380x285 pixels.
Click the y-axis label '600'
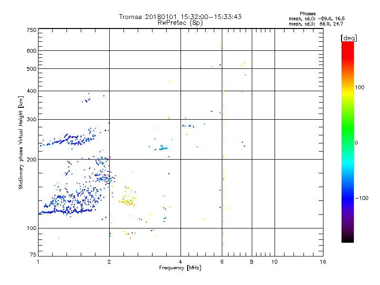coord(31,51)
